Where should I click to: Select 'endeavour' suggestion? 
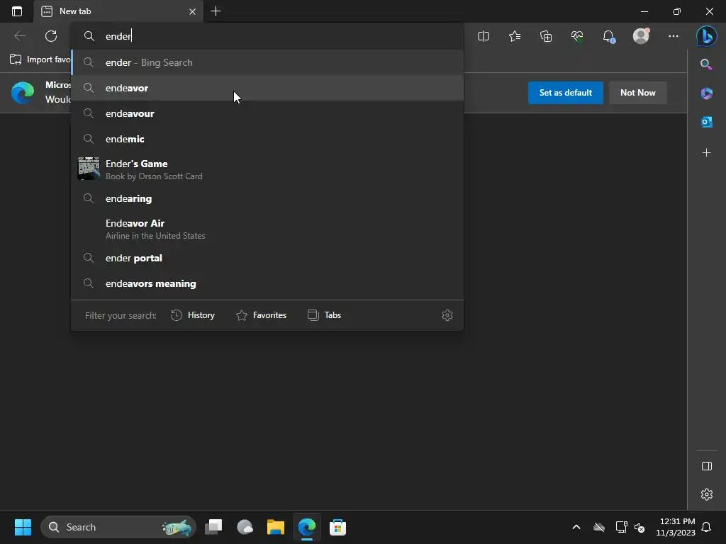point(267,113)
